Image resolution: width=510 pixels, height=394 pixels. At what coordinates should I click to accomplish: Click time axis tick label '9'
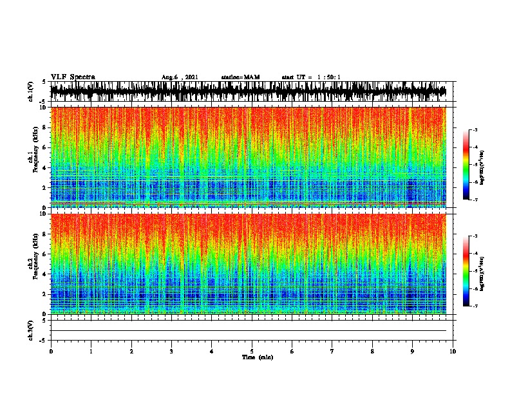coord(412,352)
